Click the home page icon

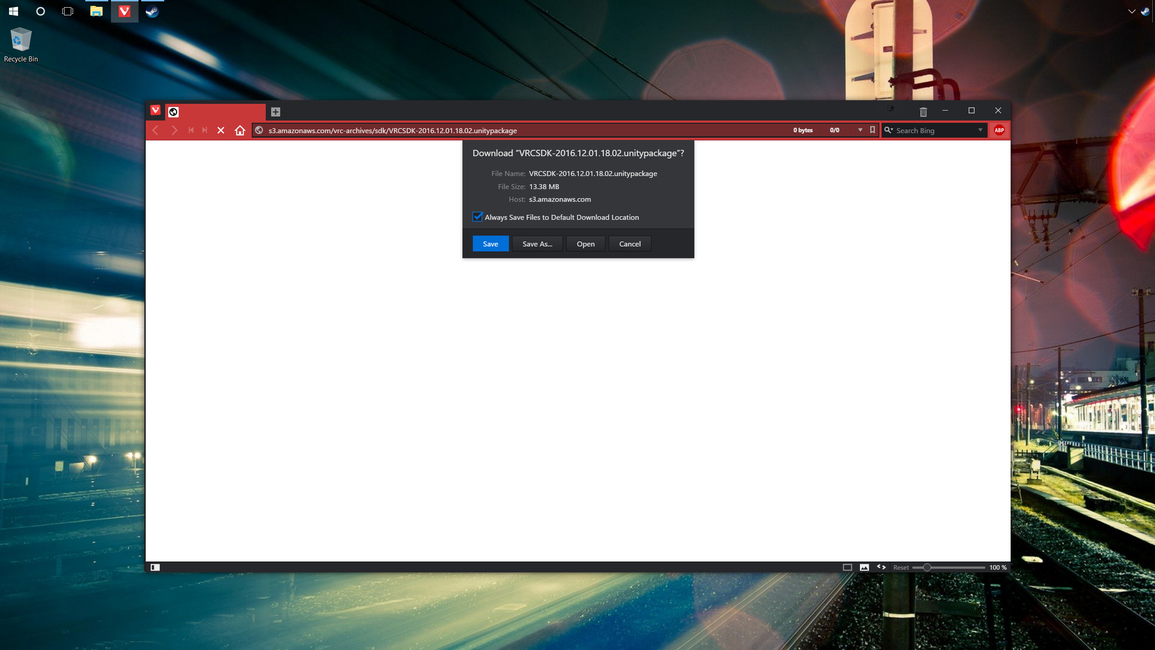pyautogui.click(x=240, y=130)
